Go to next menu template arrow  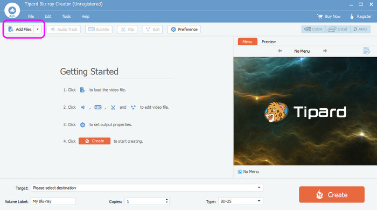[325, 51]
